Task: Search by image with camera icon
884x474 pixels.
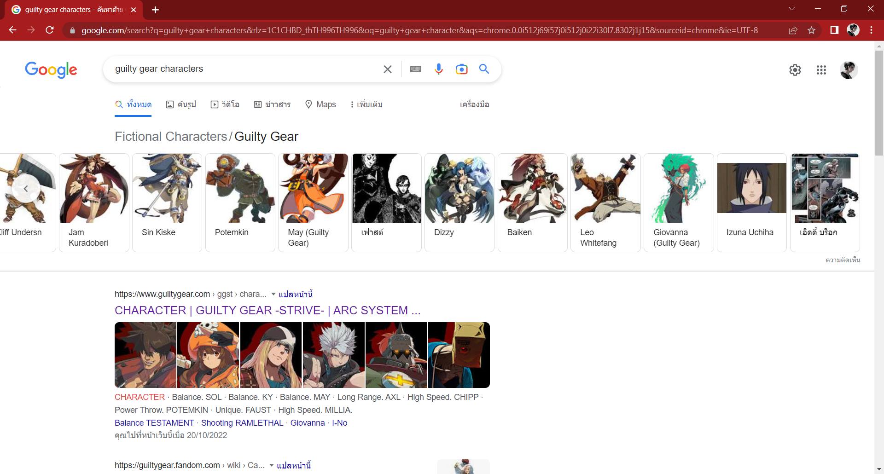Action: click(461, 69)
